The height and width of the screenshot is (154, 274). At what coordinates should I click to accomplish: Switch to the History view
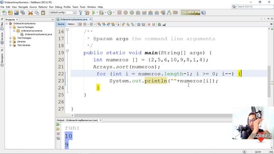(71, 24)
